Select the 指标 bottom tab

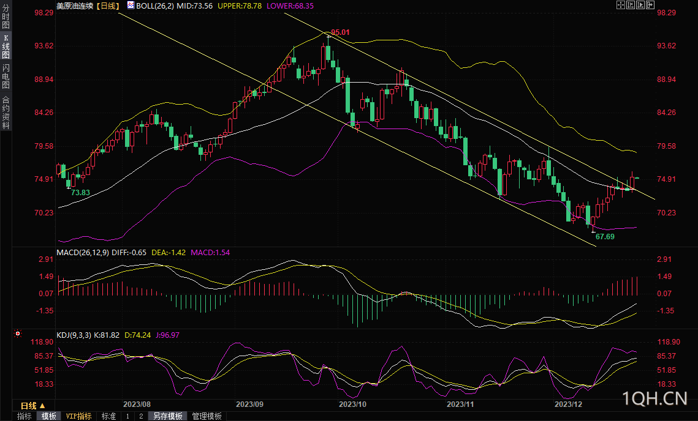[x=24, y=416]
